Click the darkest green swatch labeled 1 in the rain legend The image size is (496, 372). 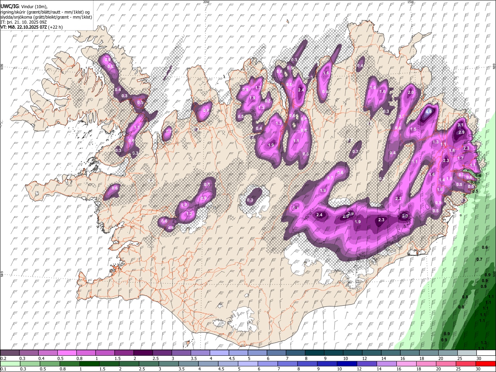point(89,364)
